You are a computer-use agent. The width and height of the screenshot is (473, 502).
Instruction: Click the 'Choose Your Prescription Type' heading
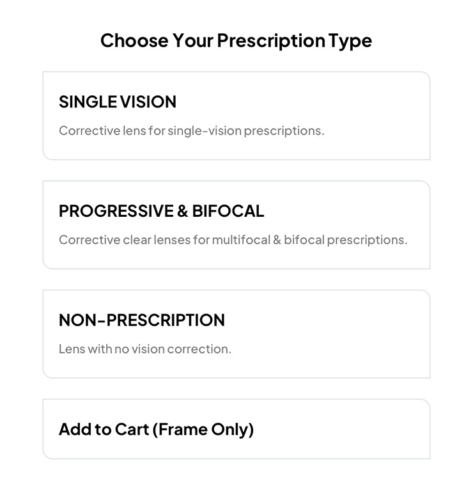pyautogui.click(x=236, y=41)
